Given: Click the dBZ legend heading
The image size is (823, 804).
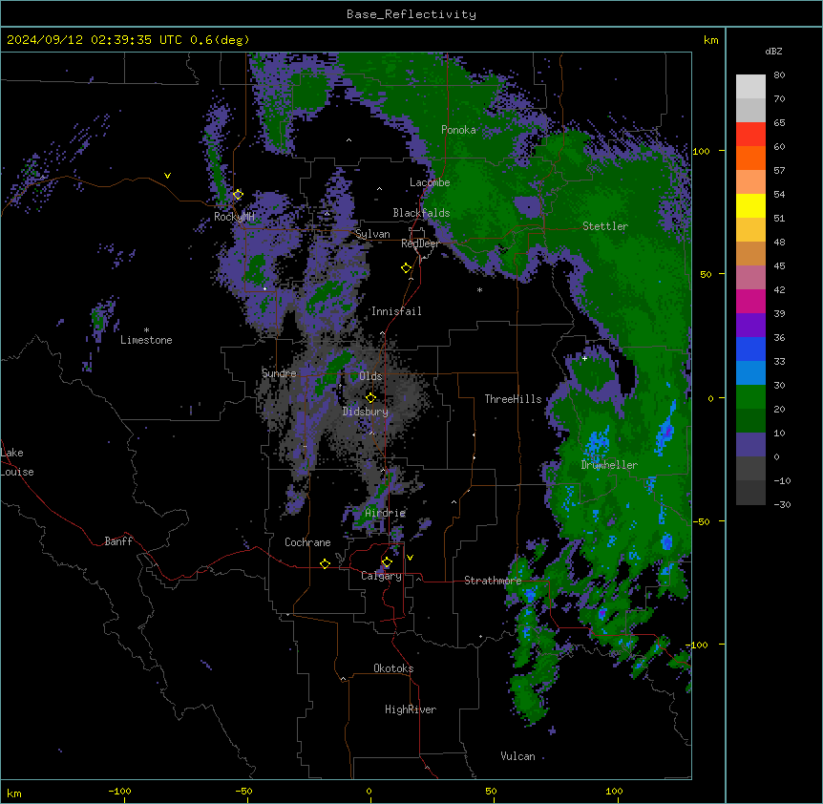Looking at the screenshot, I should 773,52.
